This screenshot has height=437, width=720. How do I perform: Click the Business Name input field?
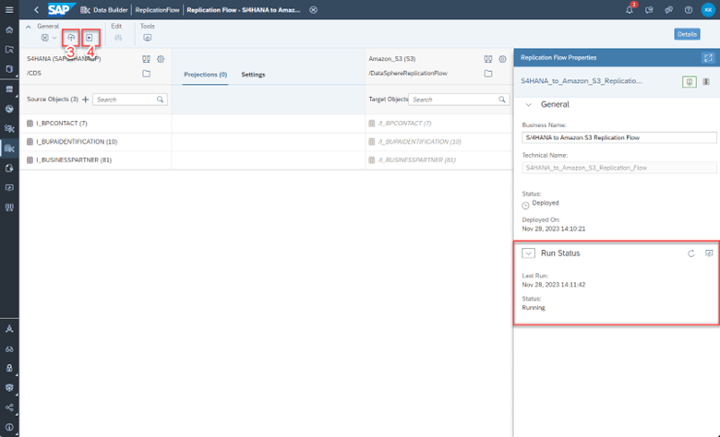pyautogui.click(x=619, y=137)
